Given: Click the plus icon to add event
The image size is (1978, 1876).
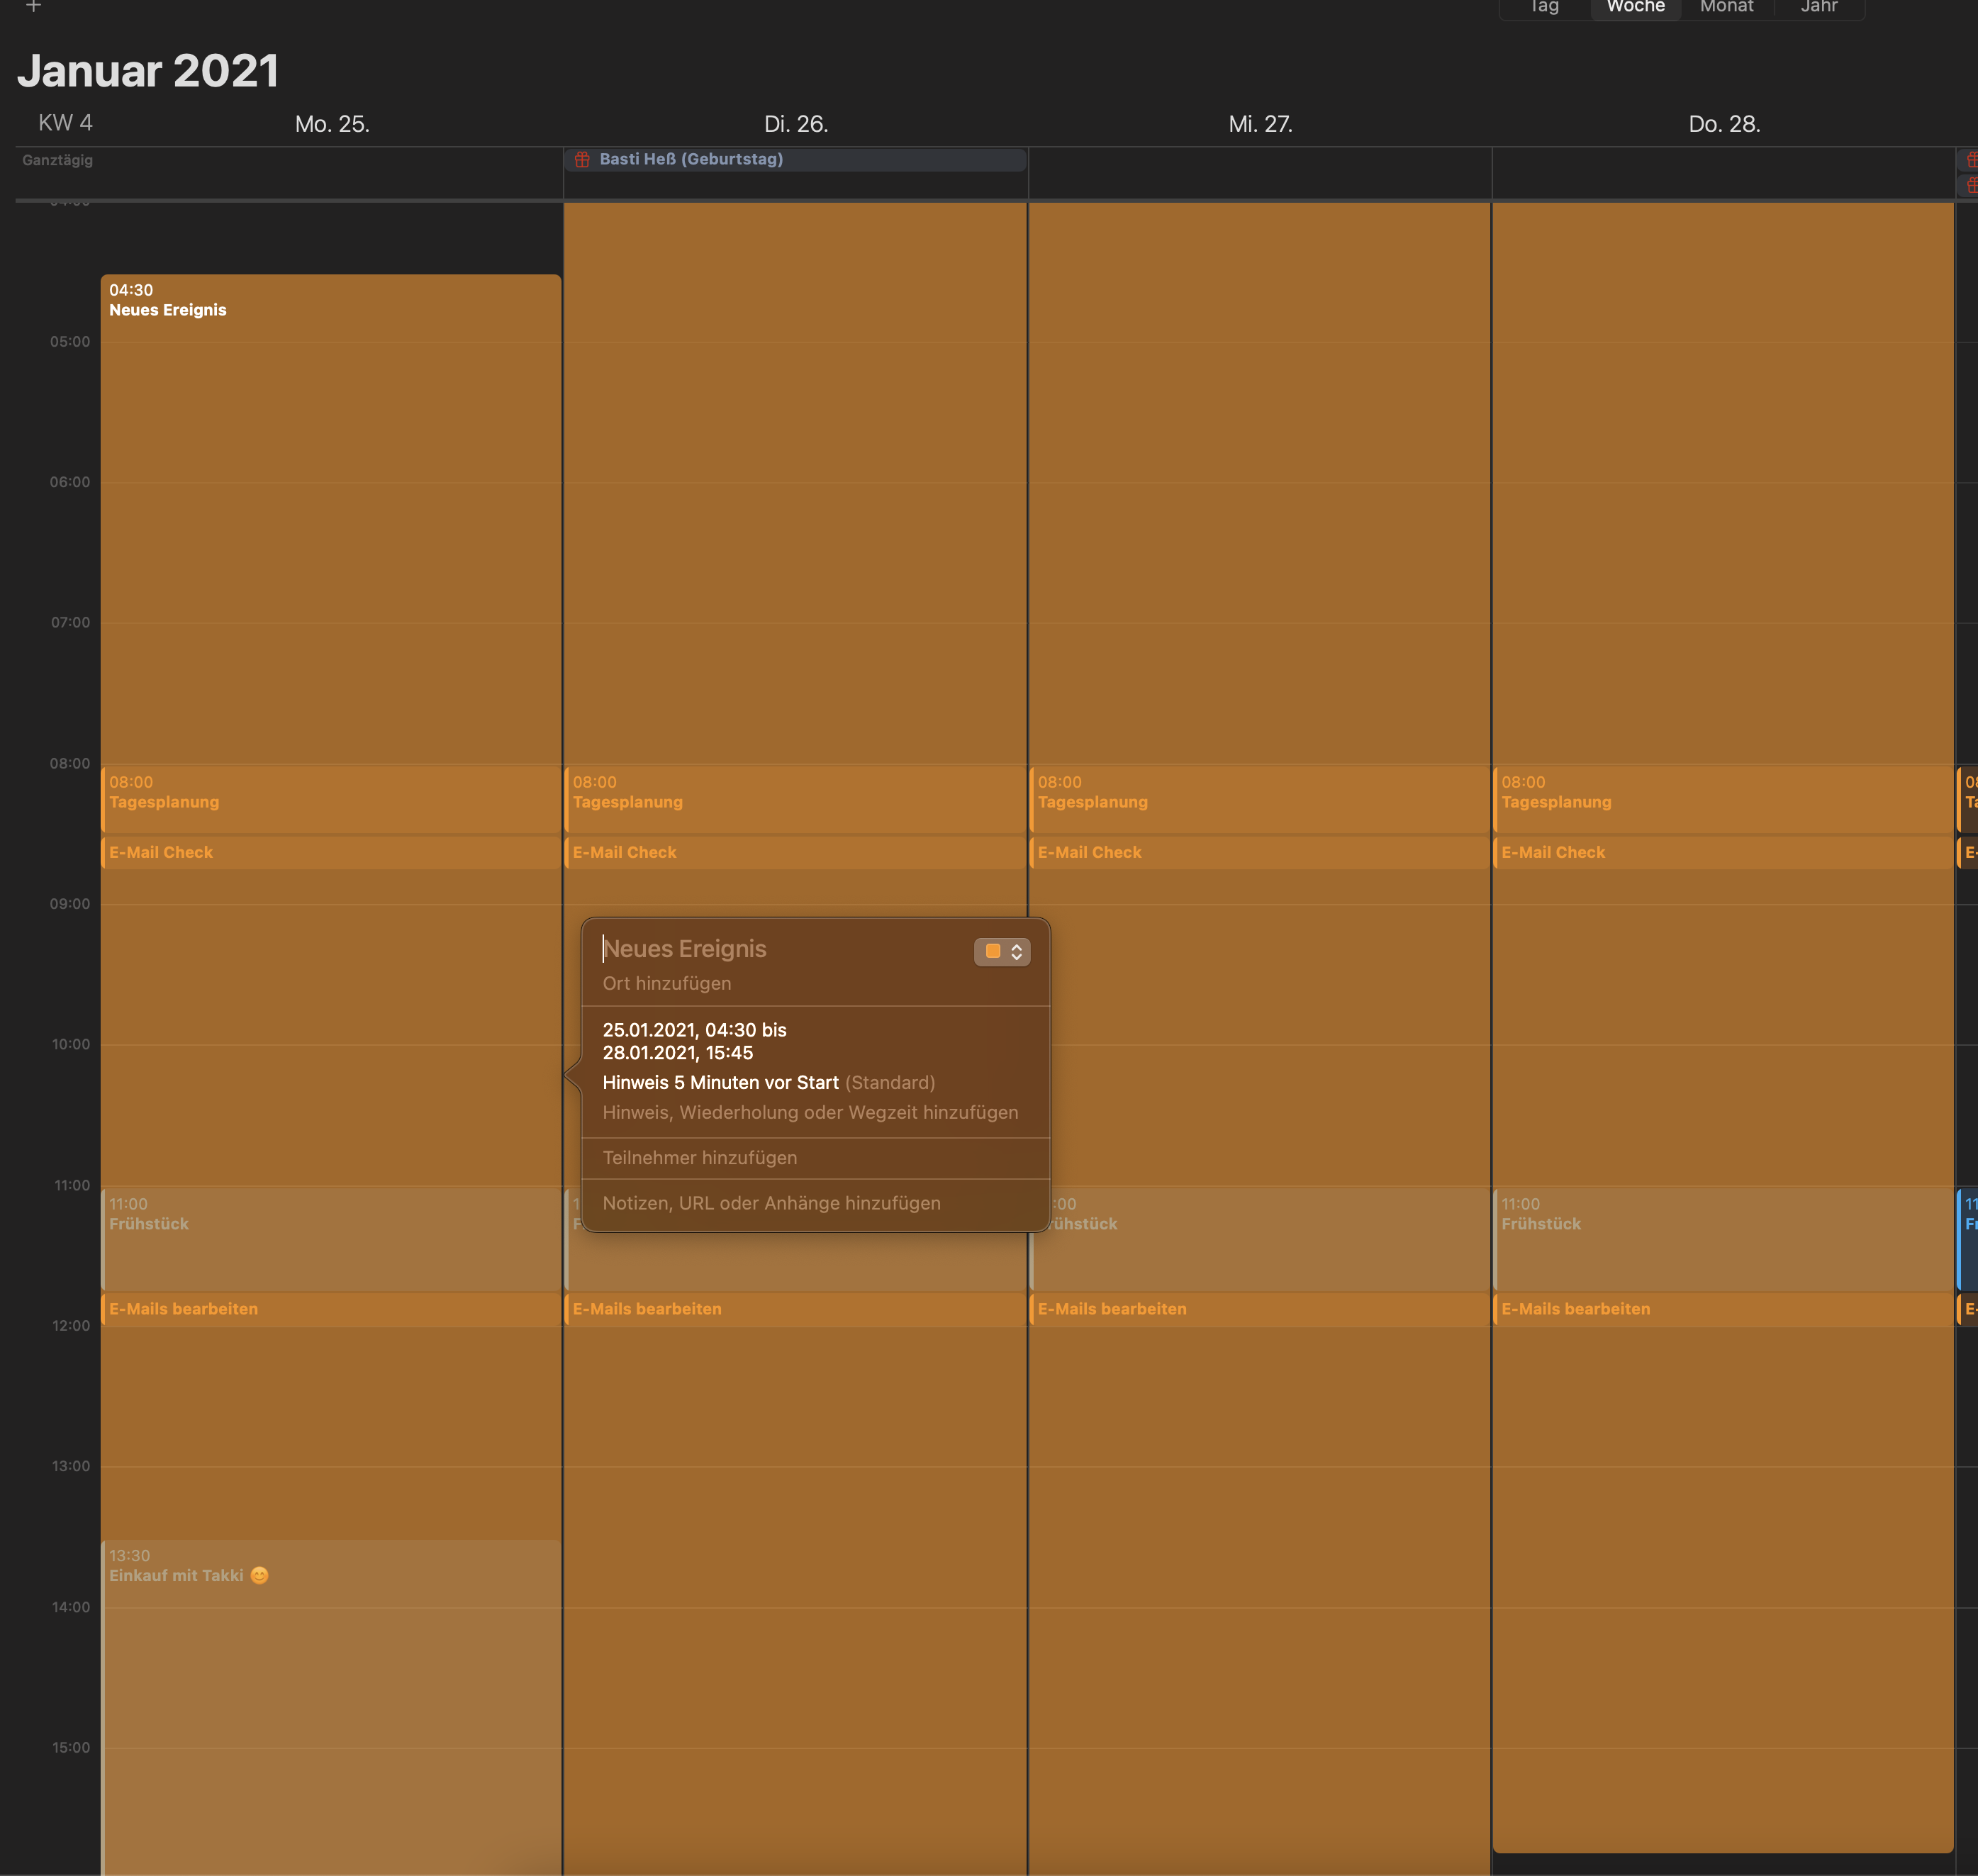Looking at the screenshot, I should (33, 6).
